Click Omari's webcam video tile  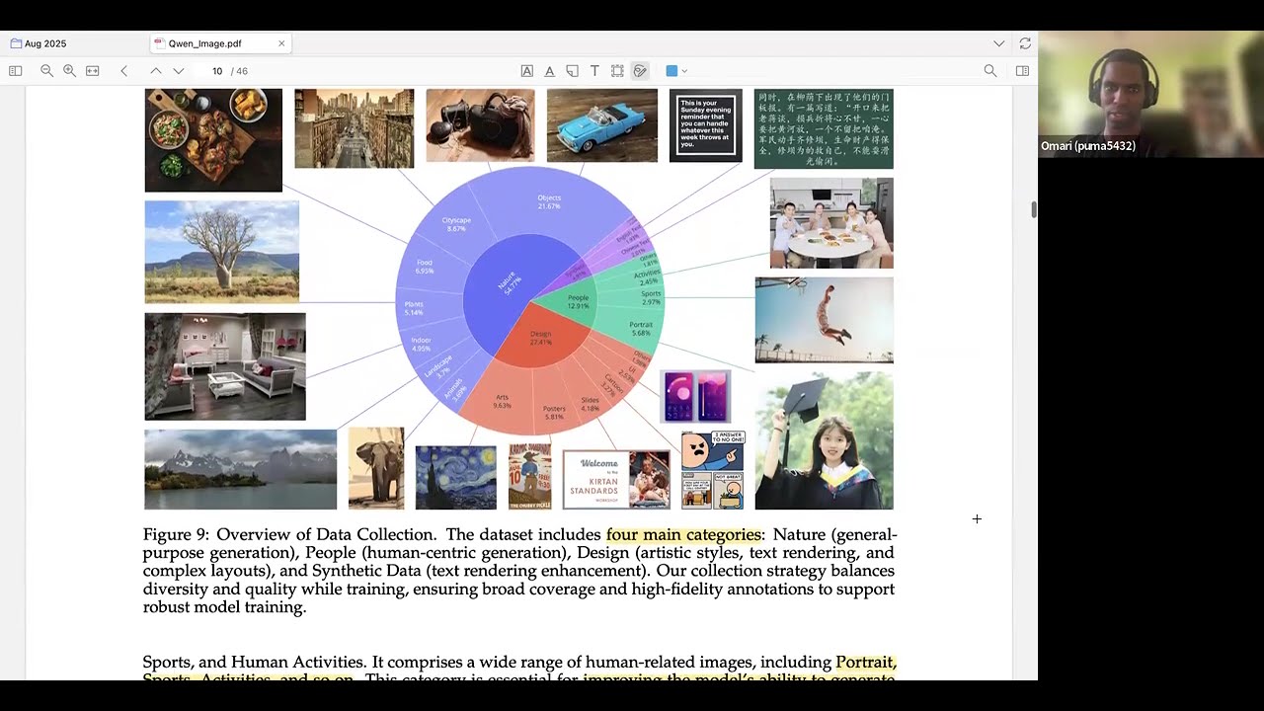click(x=1150, y=95)
